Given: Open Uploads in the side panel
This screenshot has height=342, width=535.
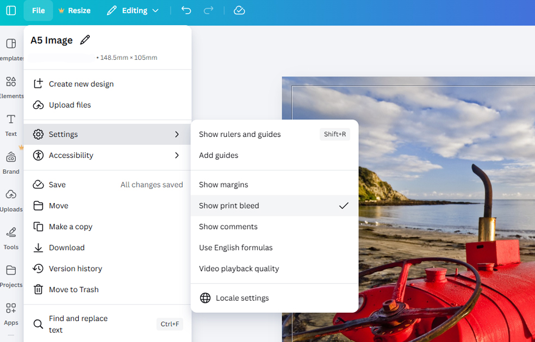Looking at the screenshot, I should tap(11, 200).
